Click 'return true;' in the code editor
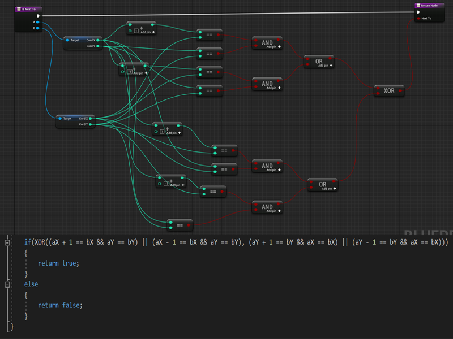Image resolution: width=453 pixels, height=339 pixels. 59,263
